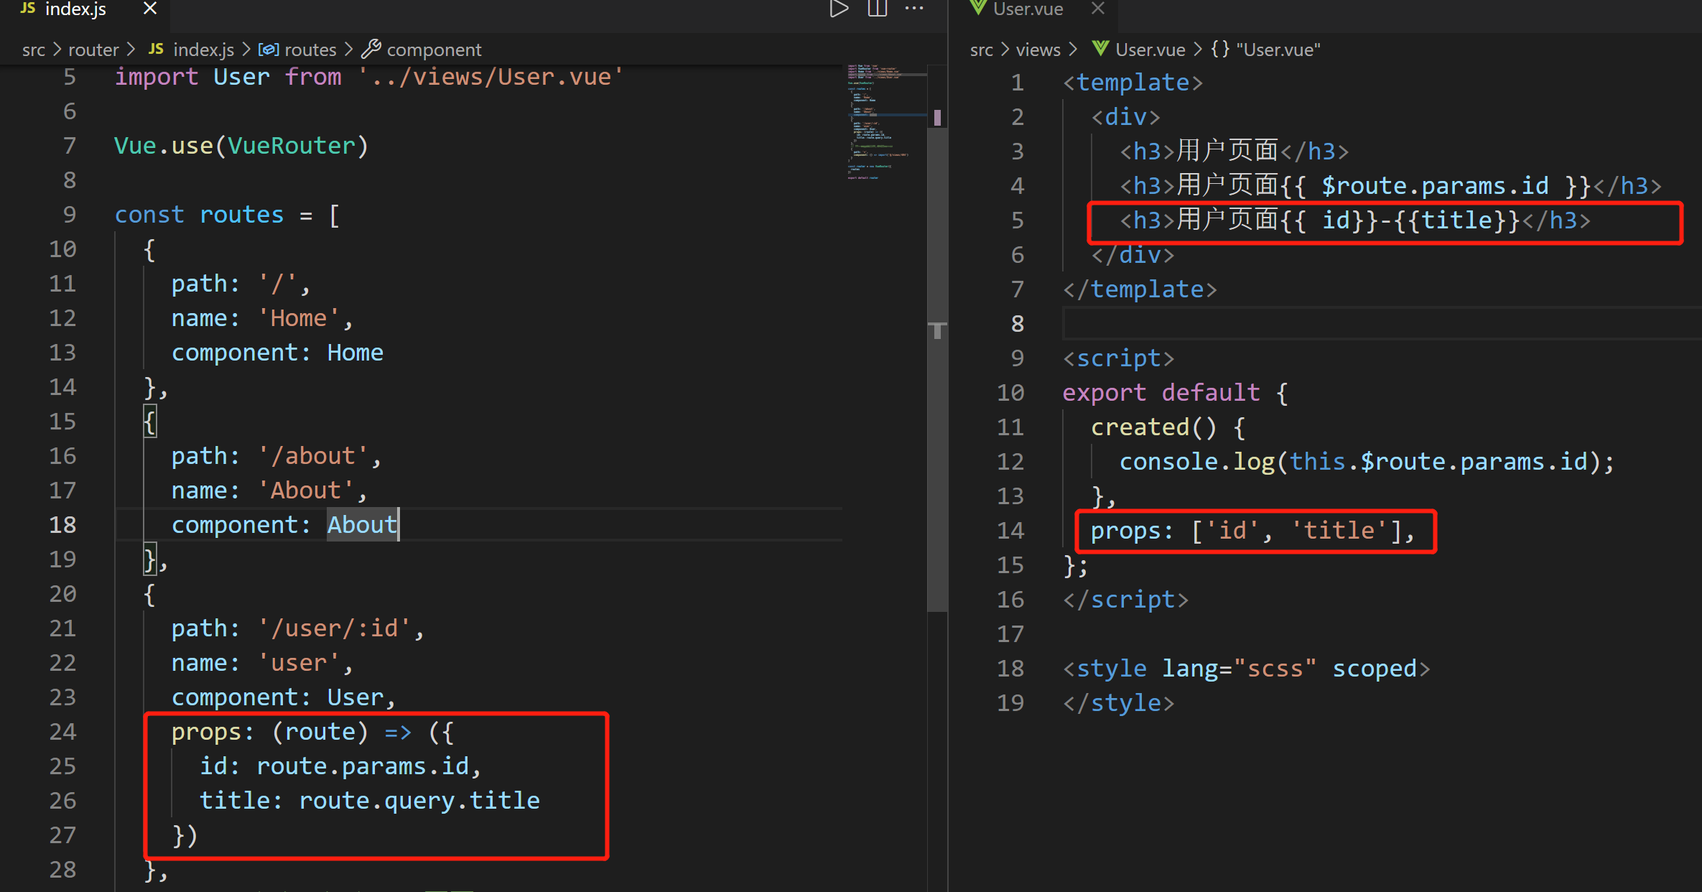Click the JS file icon in breadcrumb

(155, 49)
